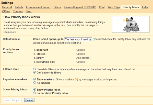The image size is (153, 105).
Task: Select Override filters radio button
Action: click(x=35, y=69)
